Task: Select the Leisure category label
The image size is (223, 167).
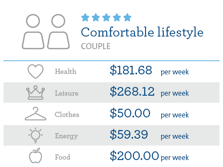Action: pos(67,93)
